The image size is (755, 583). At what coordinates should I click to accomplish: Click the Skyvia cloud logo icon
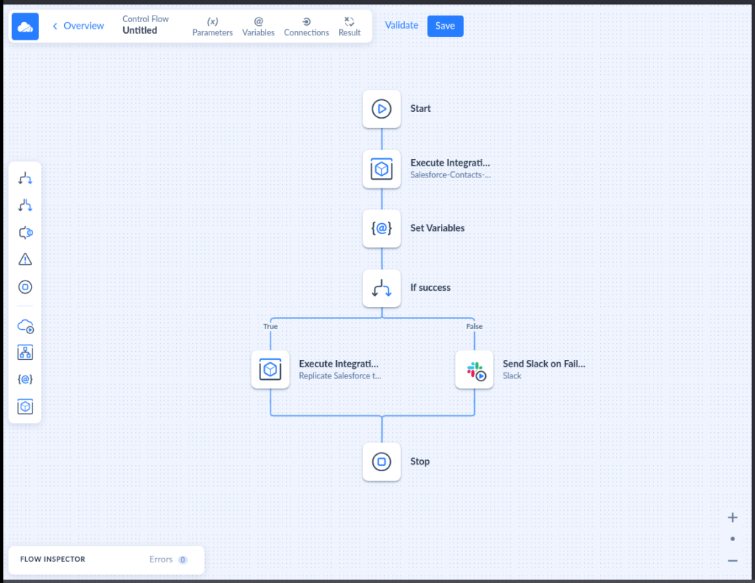coord(25,26)
